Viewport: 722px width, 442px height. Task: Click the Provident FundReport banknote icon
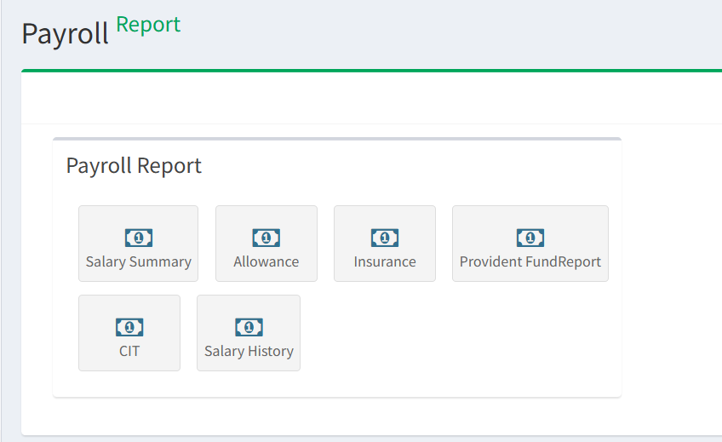530,238
